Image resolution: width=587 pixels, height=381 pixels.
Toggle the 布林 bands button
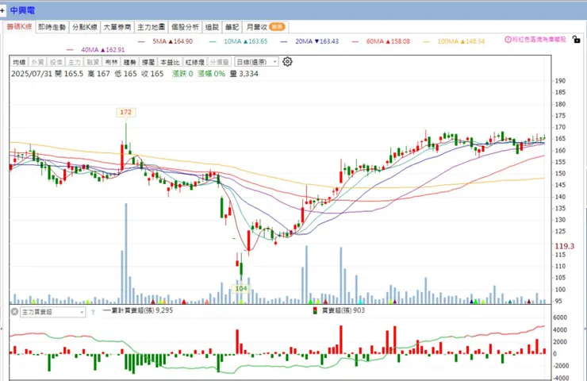(111, 62)
